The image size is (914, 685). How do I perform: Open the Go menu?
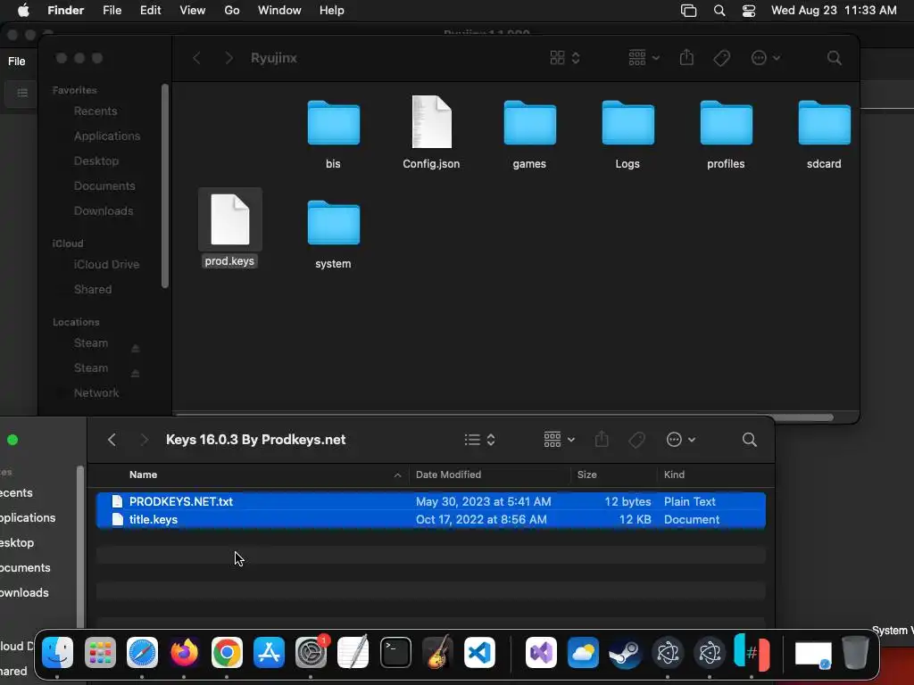232,11
